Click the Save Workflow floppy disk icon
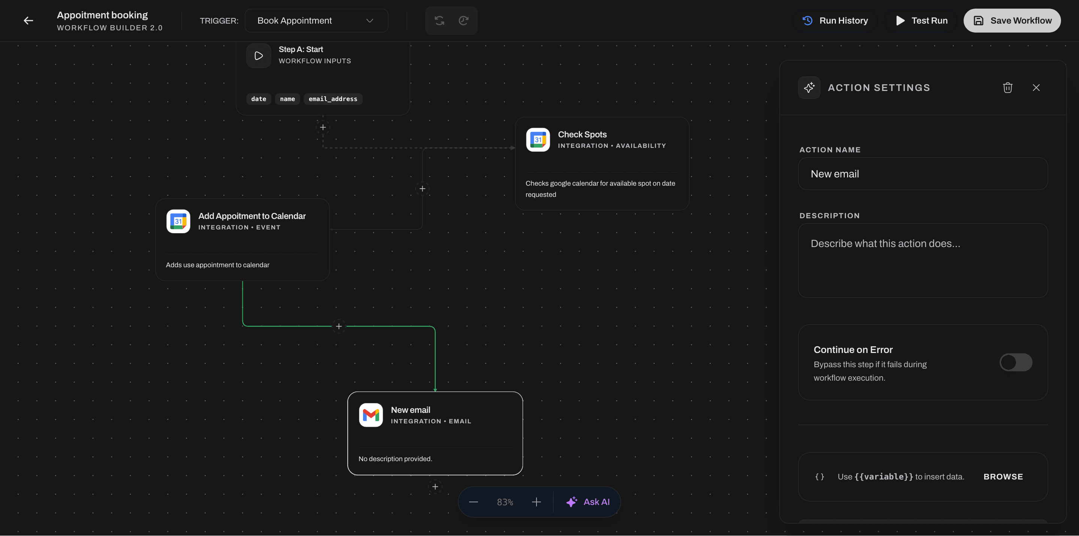 coord(979,21)
